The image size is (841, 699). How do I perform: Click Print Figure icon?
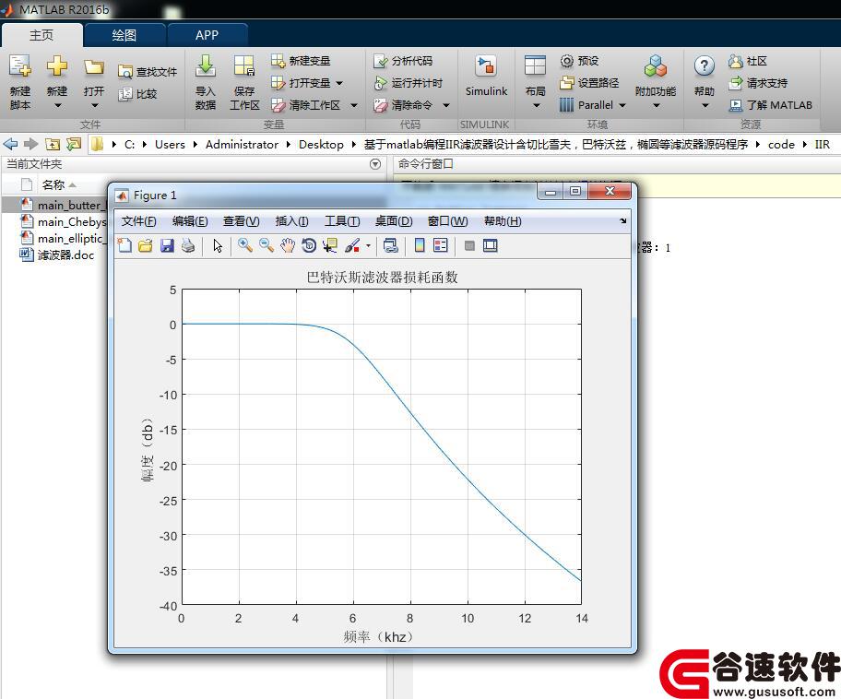(188, 245)
